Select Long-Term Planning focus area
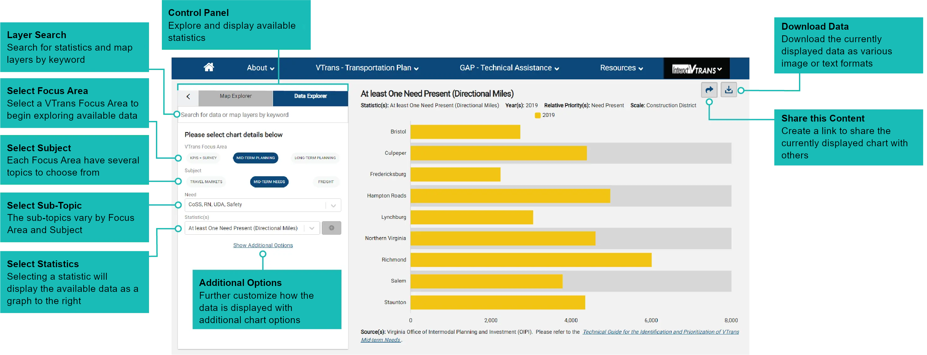The height and width of the screenshot is (355, 927). pos(315,158)
